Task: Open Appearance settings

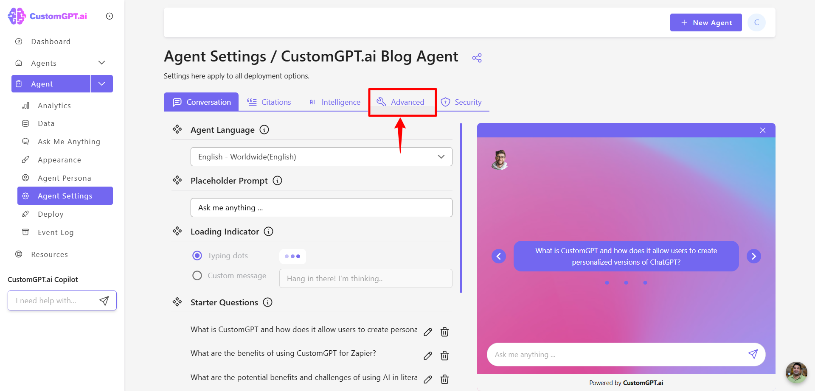Action: 59,160
